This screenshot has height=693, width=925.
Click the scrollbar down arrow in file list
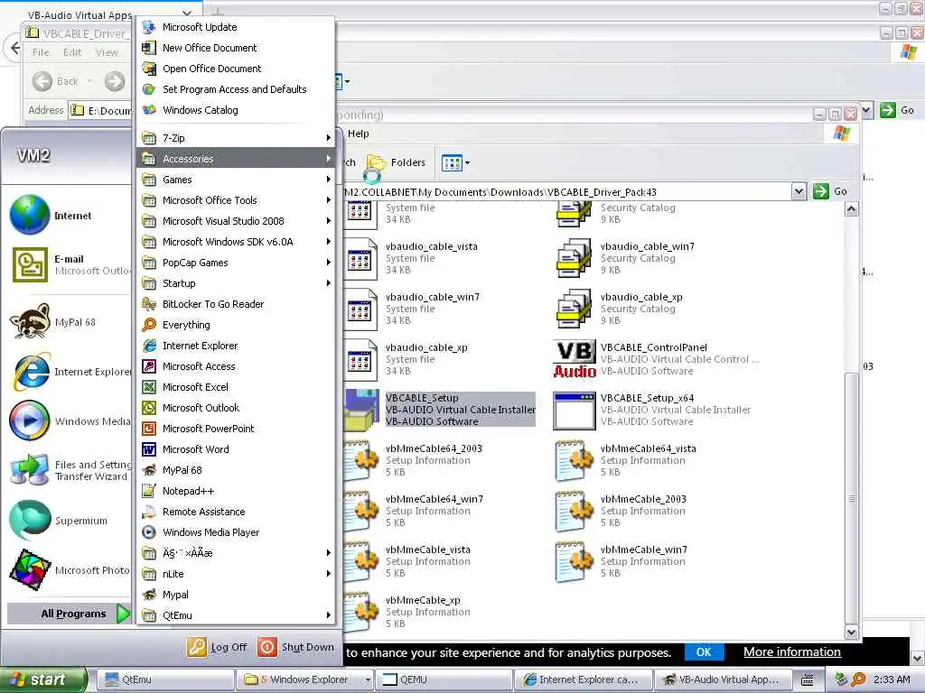[851, 633]
